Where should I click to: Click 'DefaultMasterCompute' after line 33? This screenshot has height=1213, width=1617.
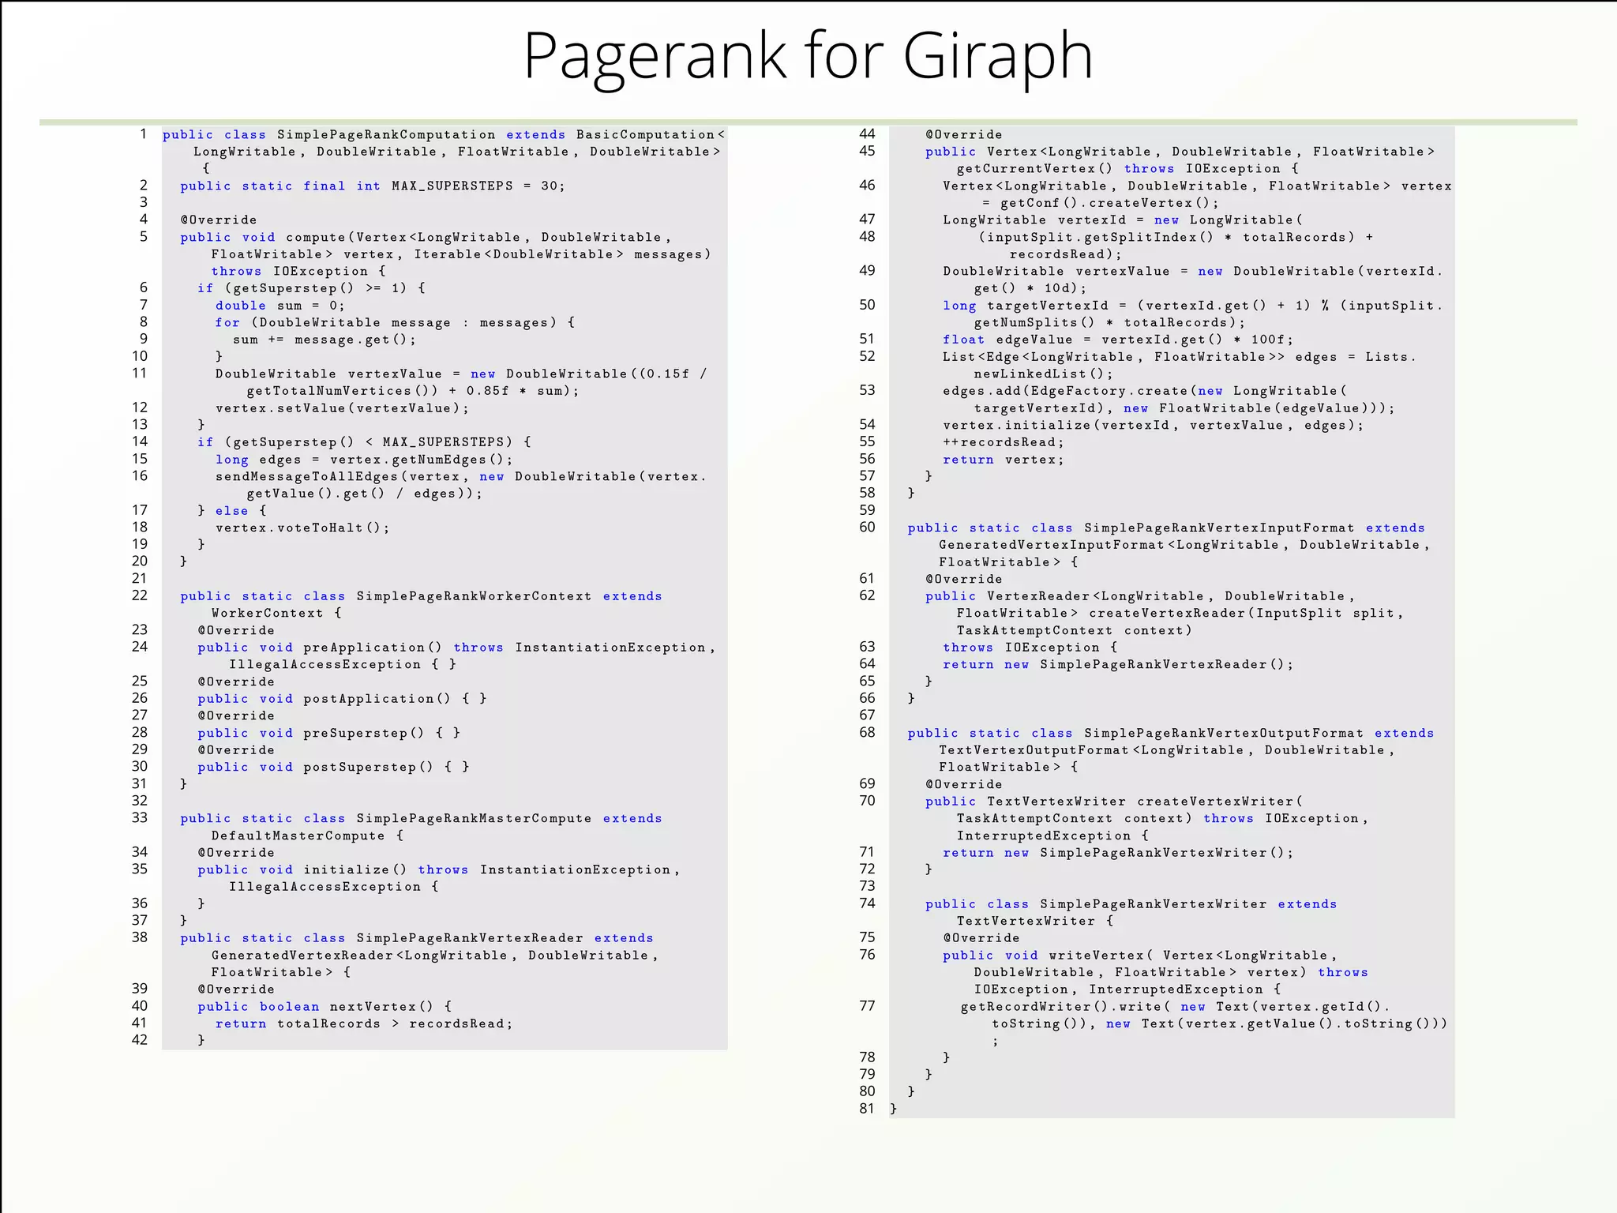coord(298,836)
